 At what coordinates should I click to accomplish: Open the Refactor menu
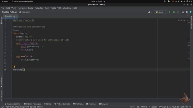pos(39,8)
